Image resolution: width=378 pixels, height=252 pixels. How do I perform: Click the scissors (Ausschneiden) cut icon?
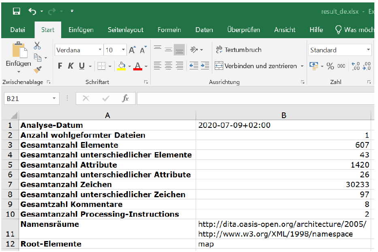coord(37,45)
